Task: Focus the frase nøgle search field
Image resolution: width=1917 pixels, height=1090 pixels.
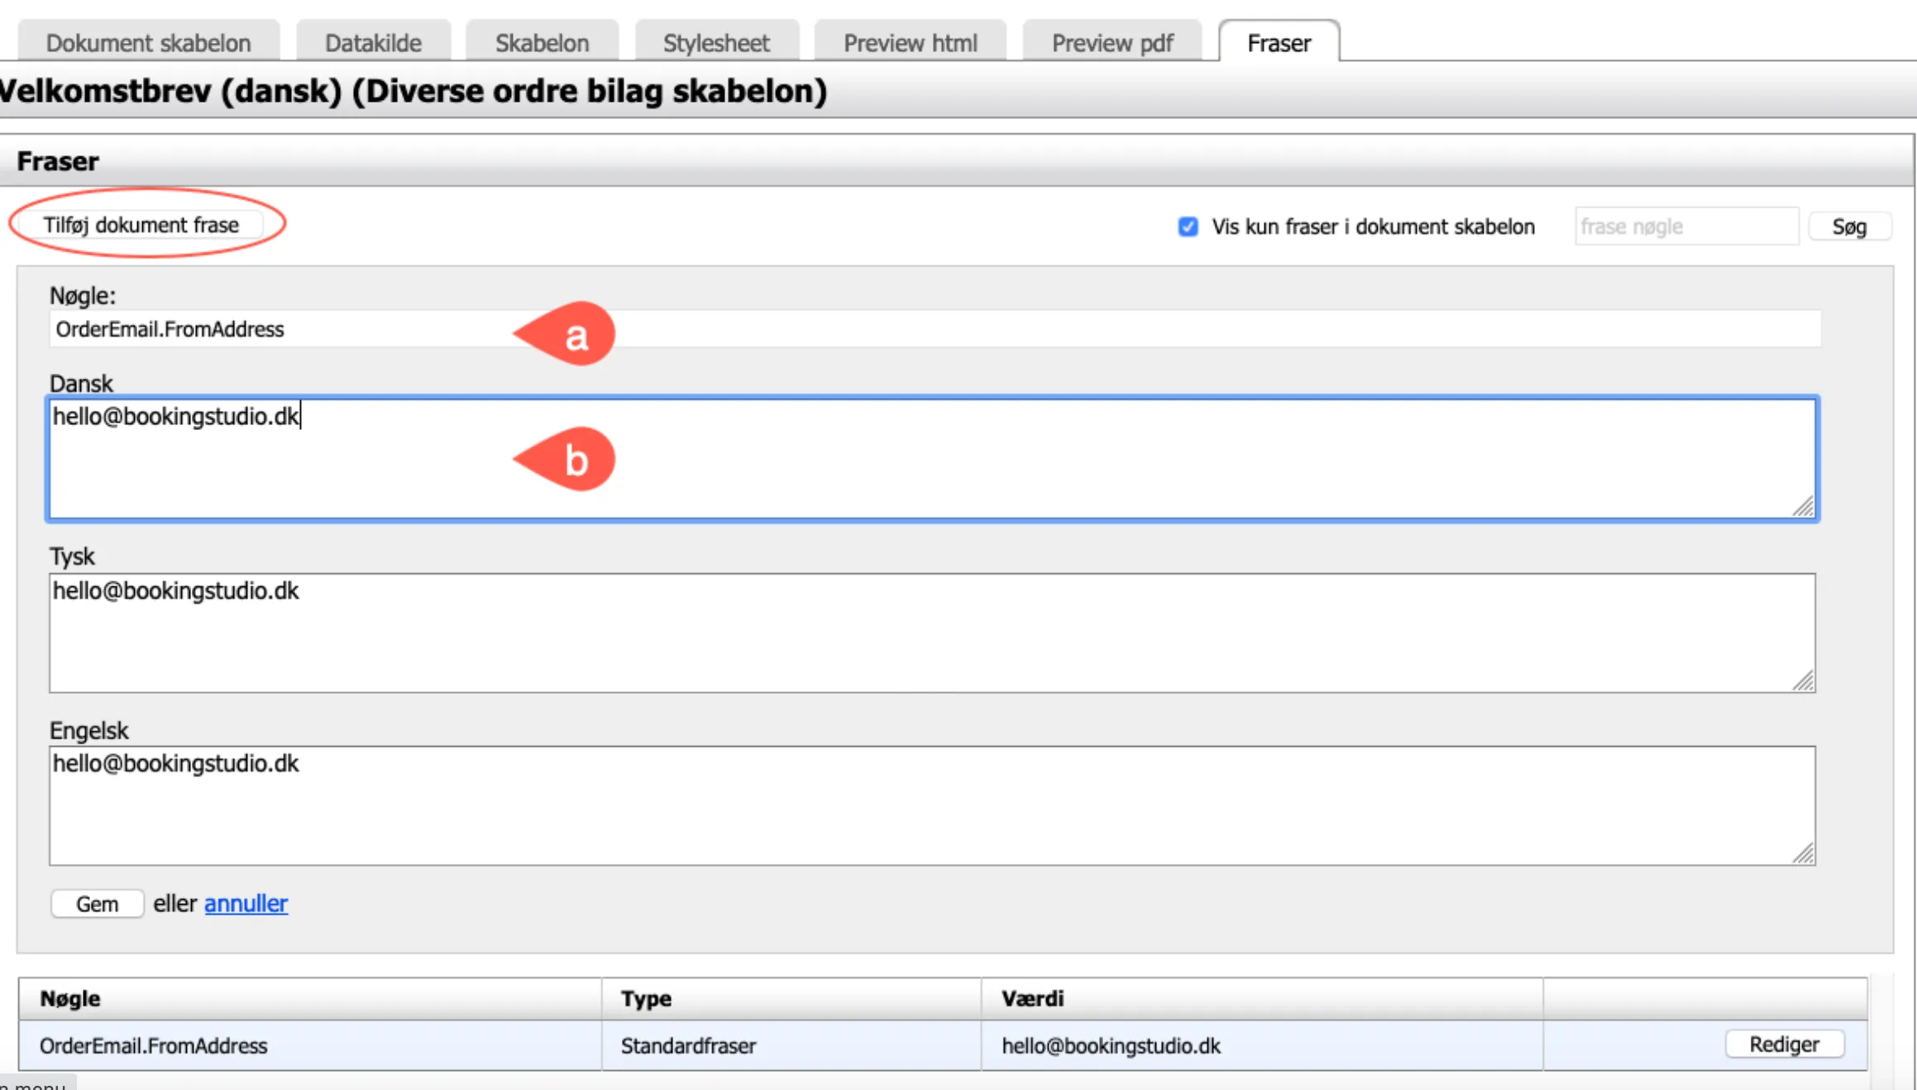Action: click(1685, 227)
